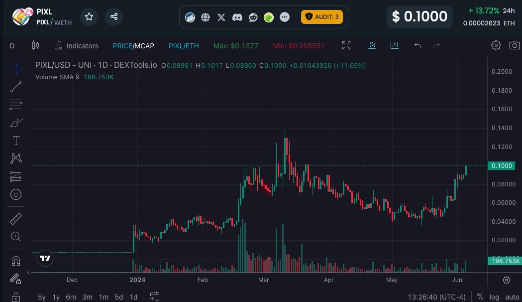Set chart range to 3m
Image resolution: width=522 pixels, height=302 pixels.
87,297
